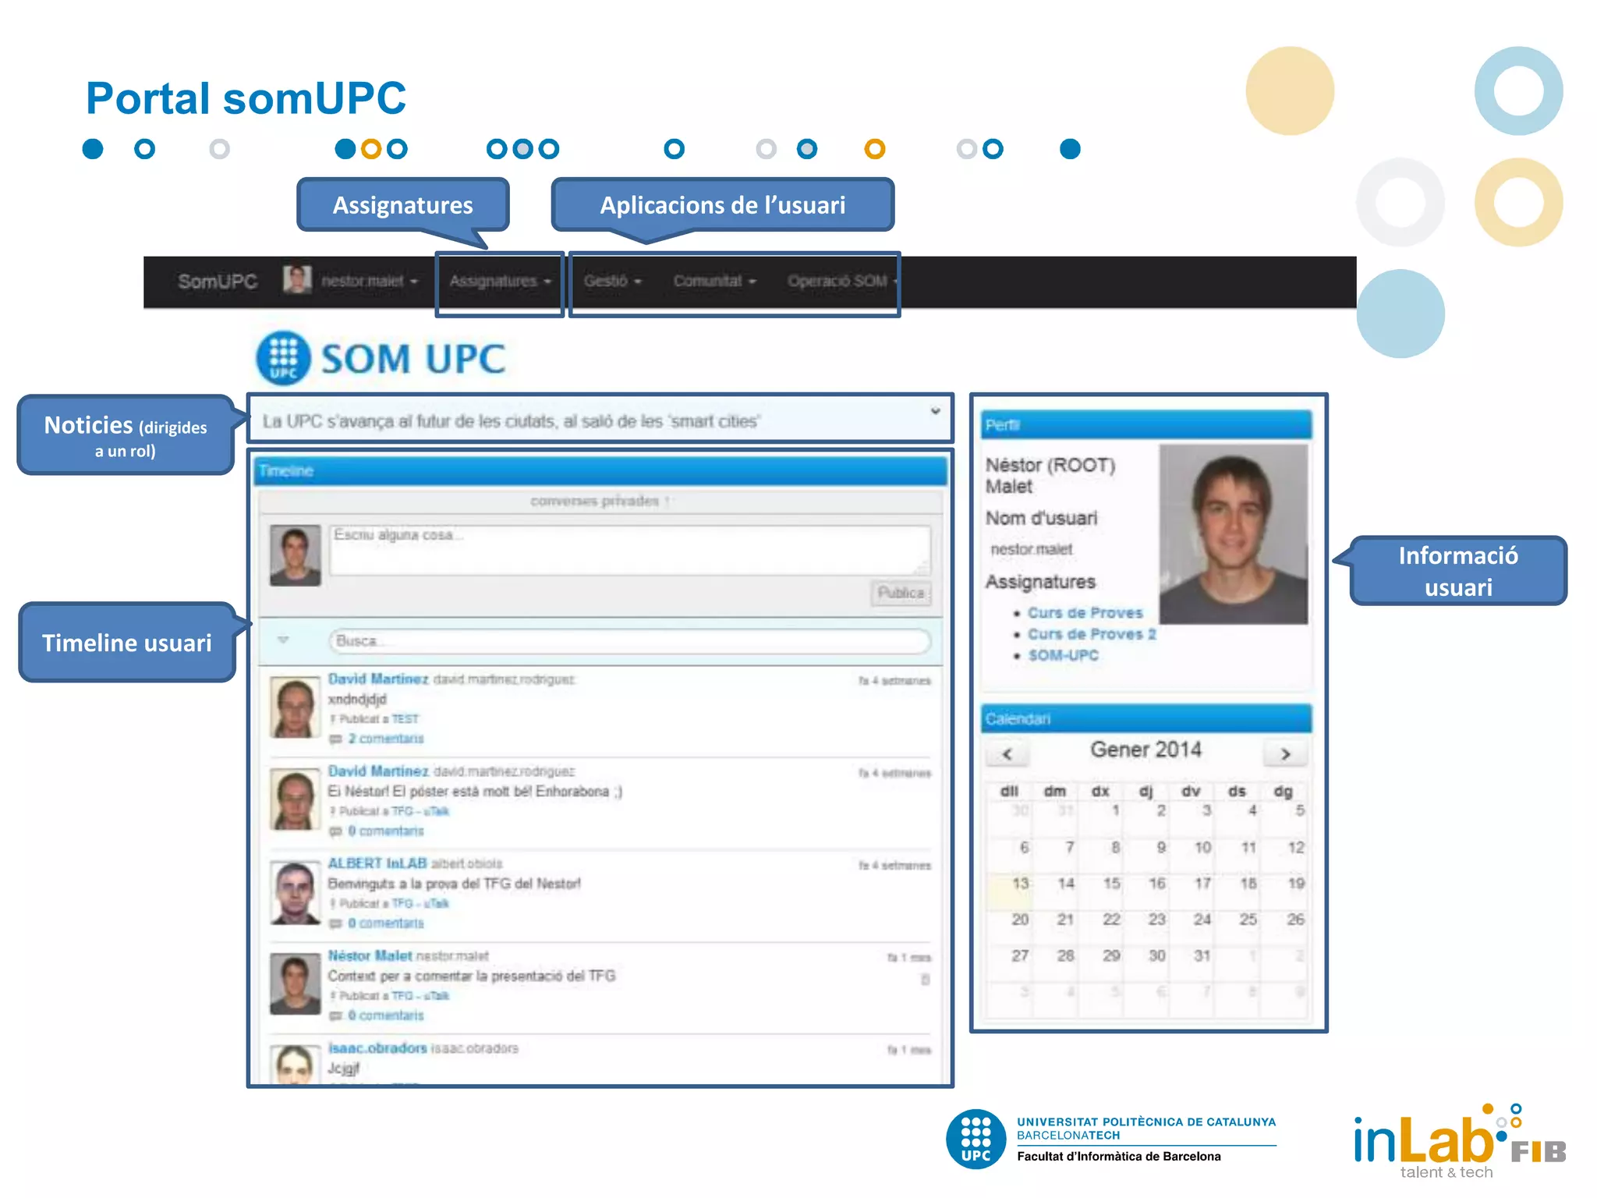Open the SomUPC brand link in navbar
The image size is (1597, 1198).
coord(217,281)
